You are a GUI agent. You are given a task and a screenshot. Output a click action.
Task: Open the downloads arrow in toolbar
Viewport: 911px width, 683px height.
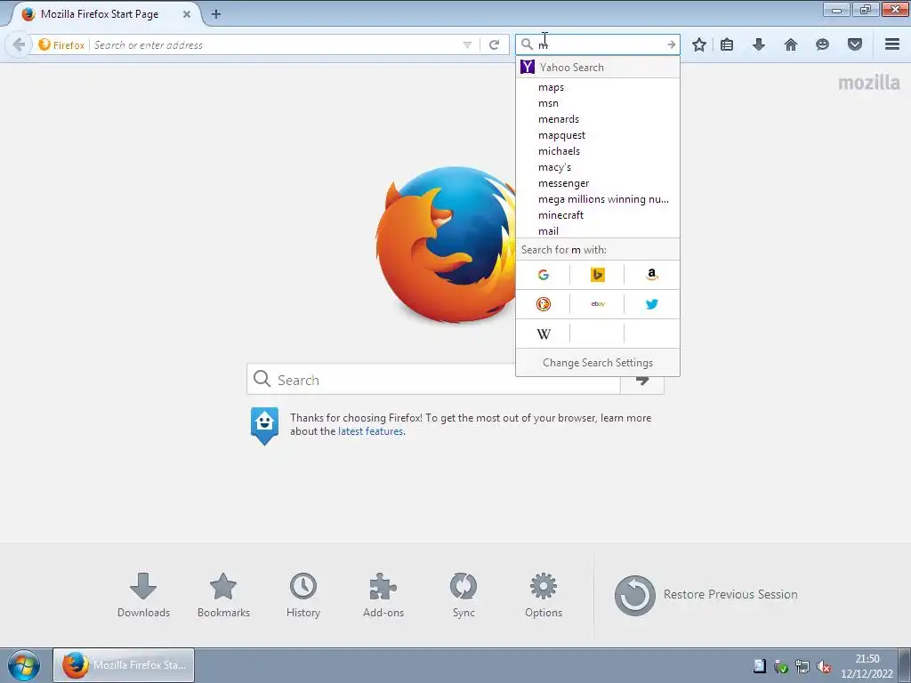[759, 44]
